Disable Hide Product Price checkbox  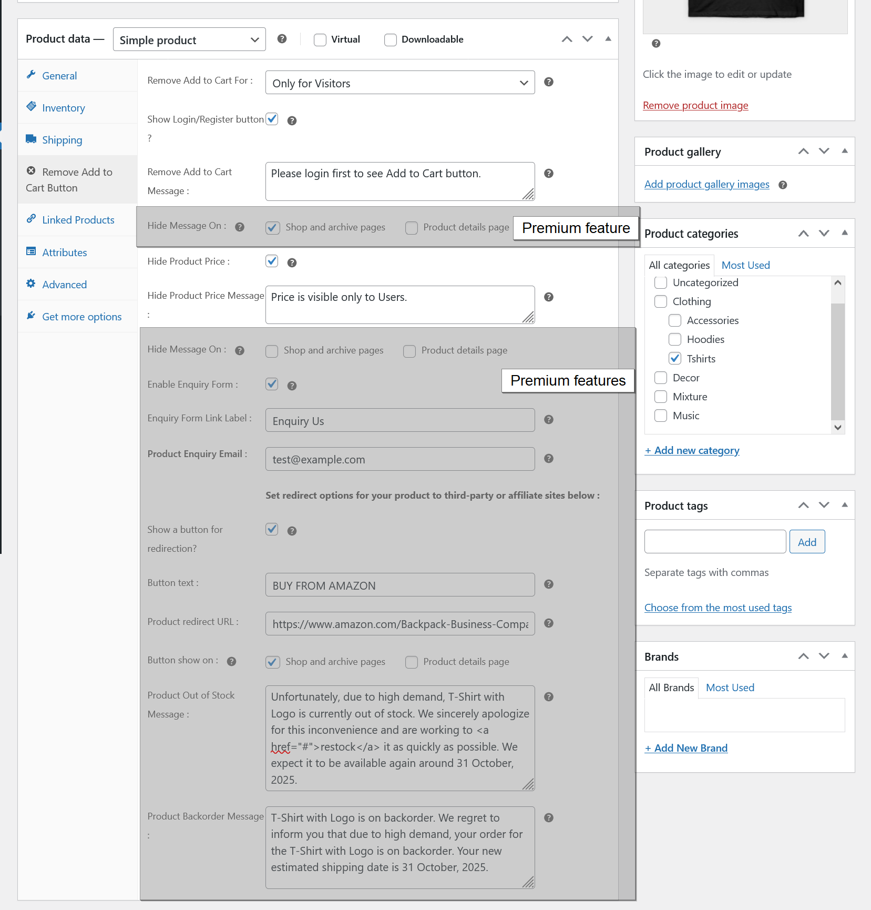click(x=272, y=261)
